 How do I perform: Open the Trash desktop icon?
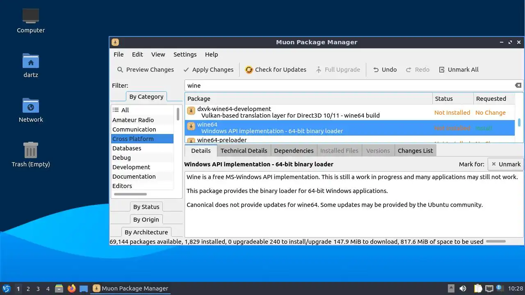(x=31, y=154)
